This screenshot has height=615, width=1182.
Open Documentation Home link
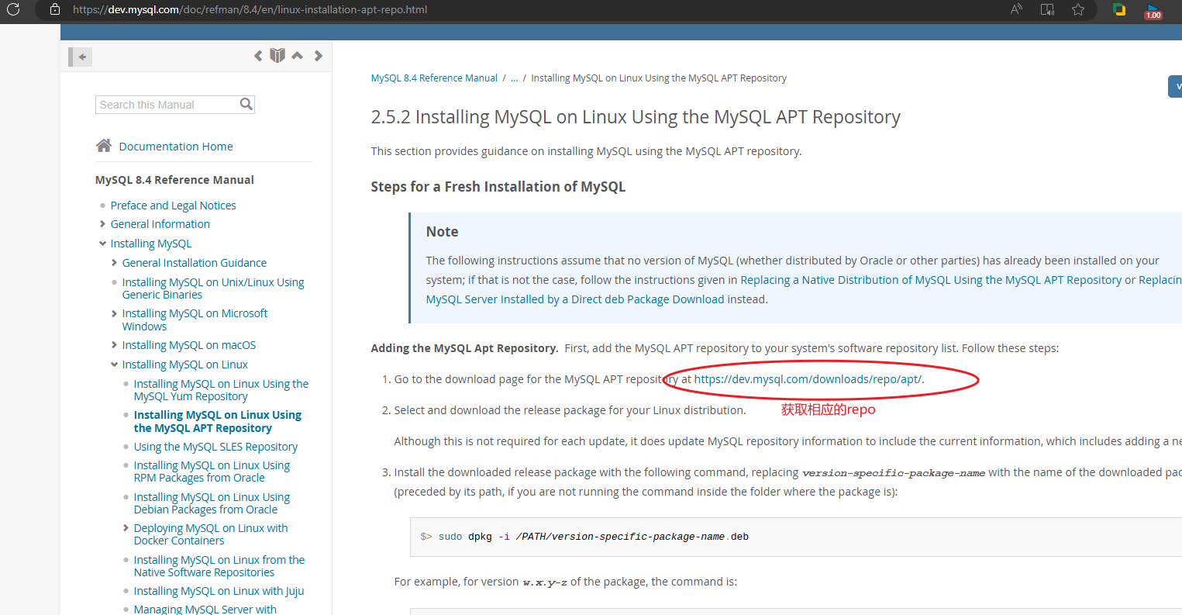(x=176, y=147)
